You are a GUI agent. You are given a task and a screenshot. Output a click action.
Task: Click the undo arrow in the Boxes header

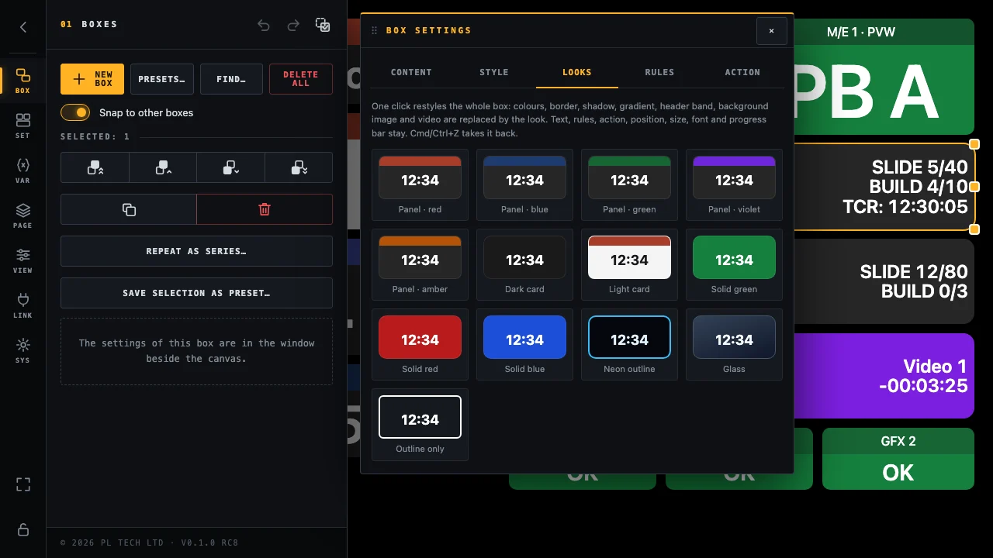264,25
